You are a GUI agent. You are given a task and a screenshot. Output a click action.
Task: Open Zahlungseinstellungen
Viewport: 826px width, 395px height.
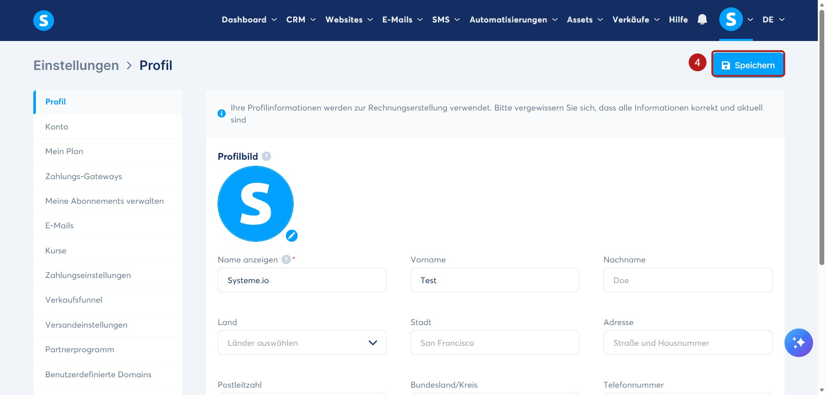click(x=108, y=275)
